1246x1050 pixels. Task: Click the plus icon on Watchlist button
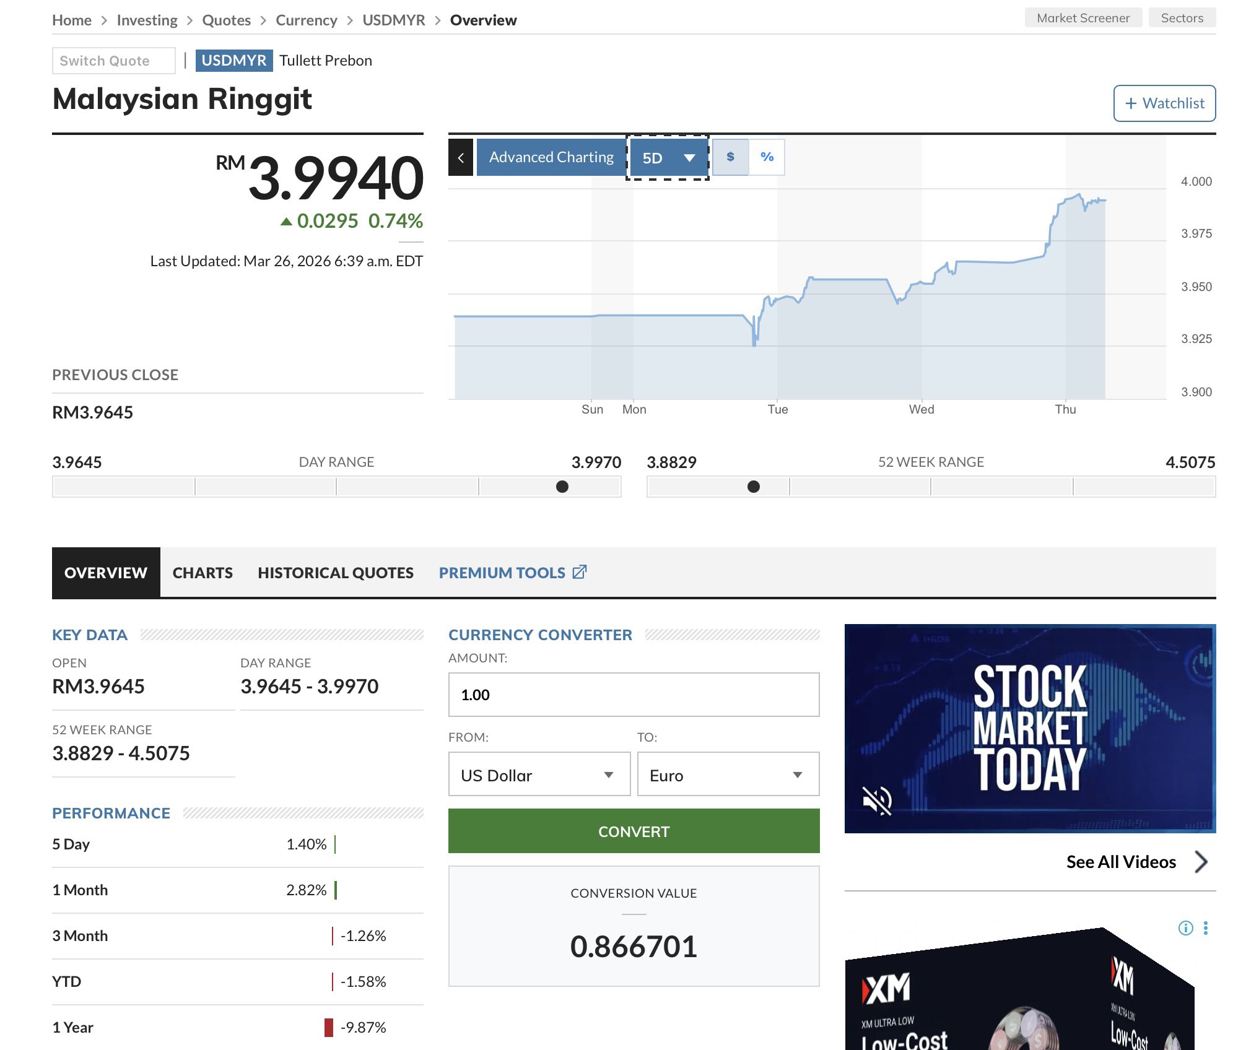(x=1131, y=103)
